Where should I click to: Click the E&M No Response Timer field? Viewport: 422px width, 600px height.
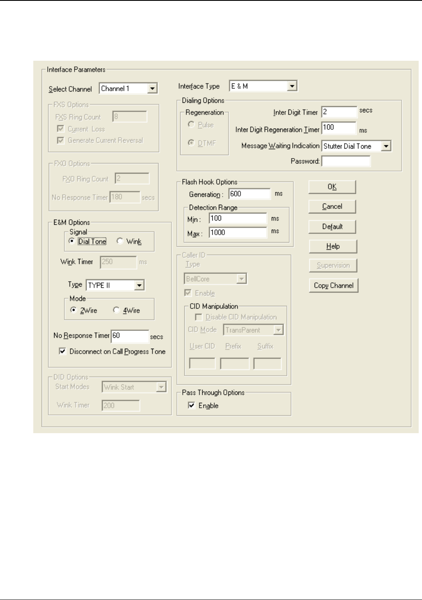[130, 336]
